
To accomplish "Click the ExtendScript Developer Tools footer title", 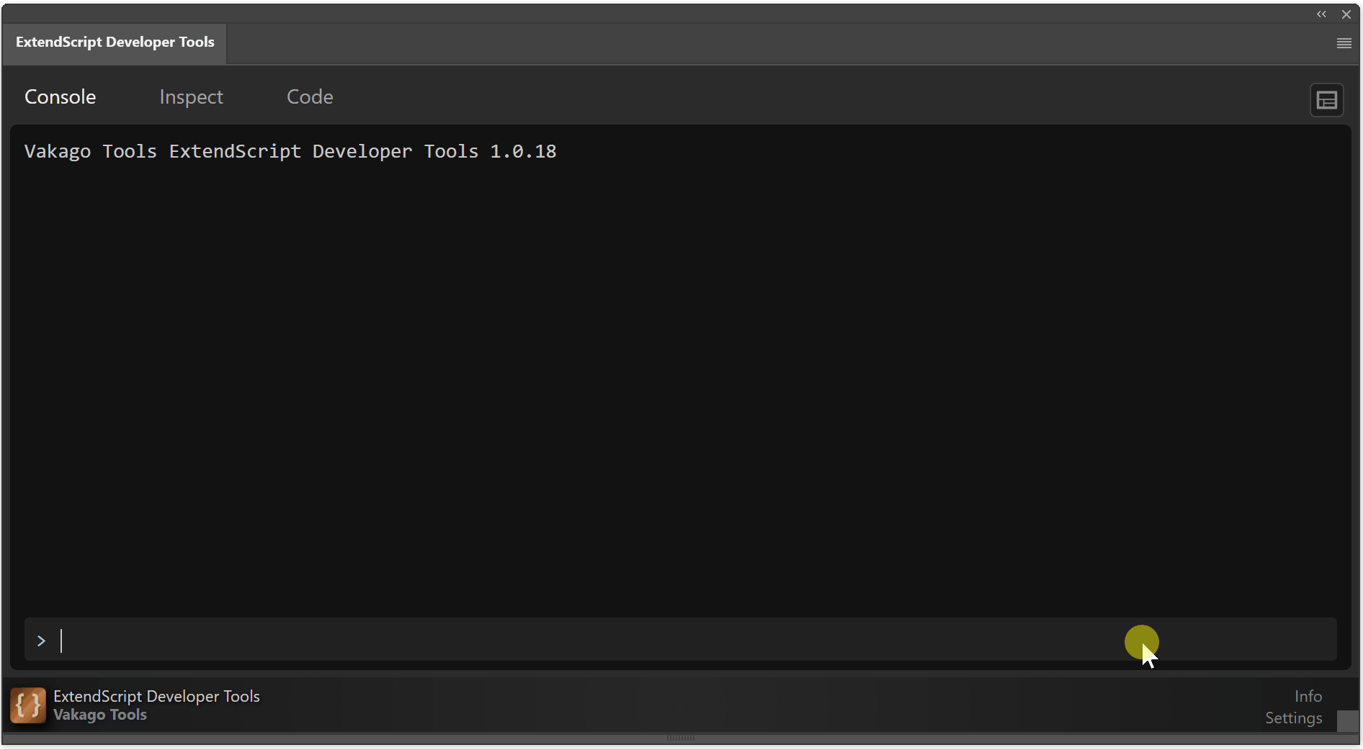I will click(156, 696).
